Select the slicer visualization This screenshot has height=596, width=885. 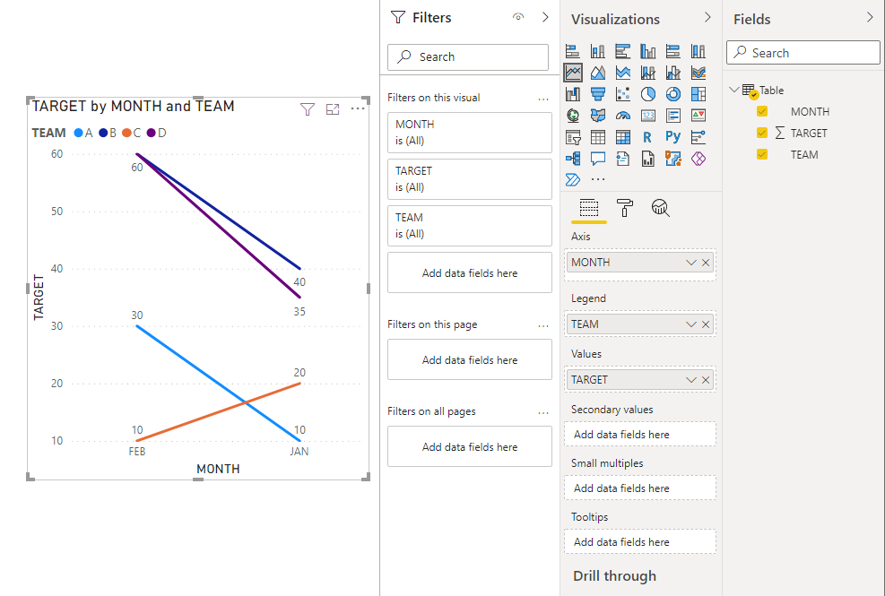tap(573, 136)
